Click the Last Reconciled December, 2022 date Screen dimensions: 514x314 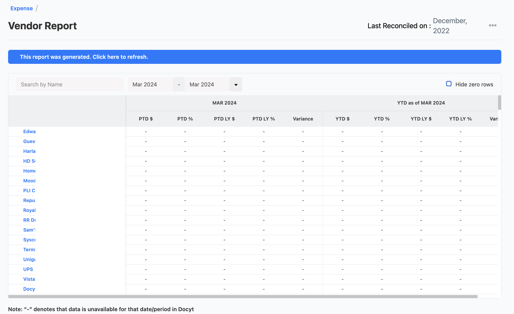click(450, 26)
